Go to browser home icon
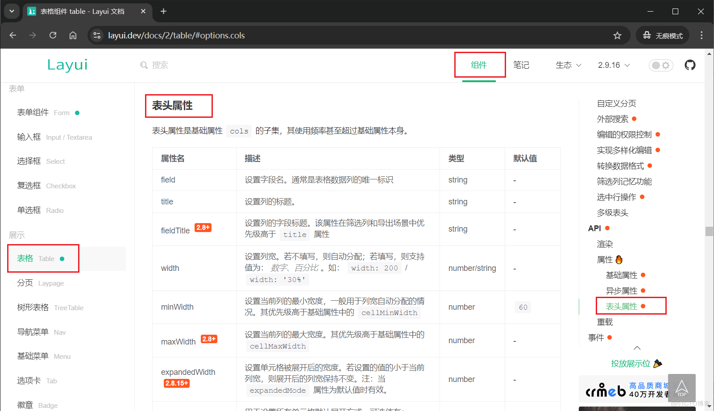The height and width of the screenshot is (411, 714). tap(73, 35)
